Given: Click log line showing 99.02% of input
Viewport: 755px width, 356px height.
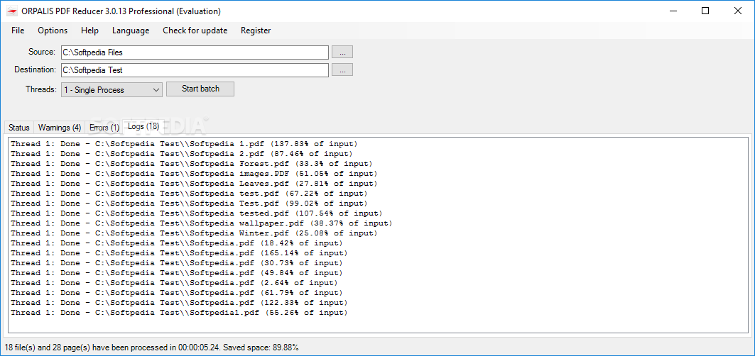Looking at the screenshot, I should [189, 204].
